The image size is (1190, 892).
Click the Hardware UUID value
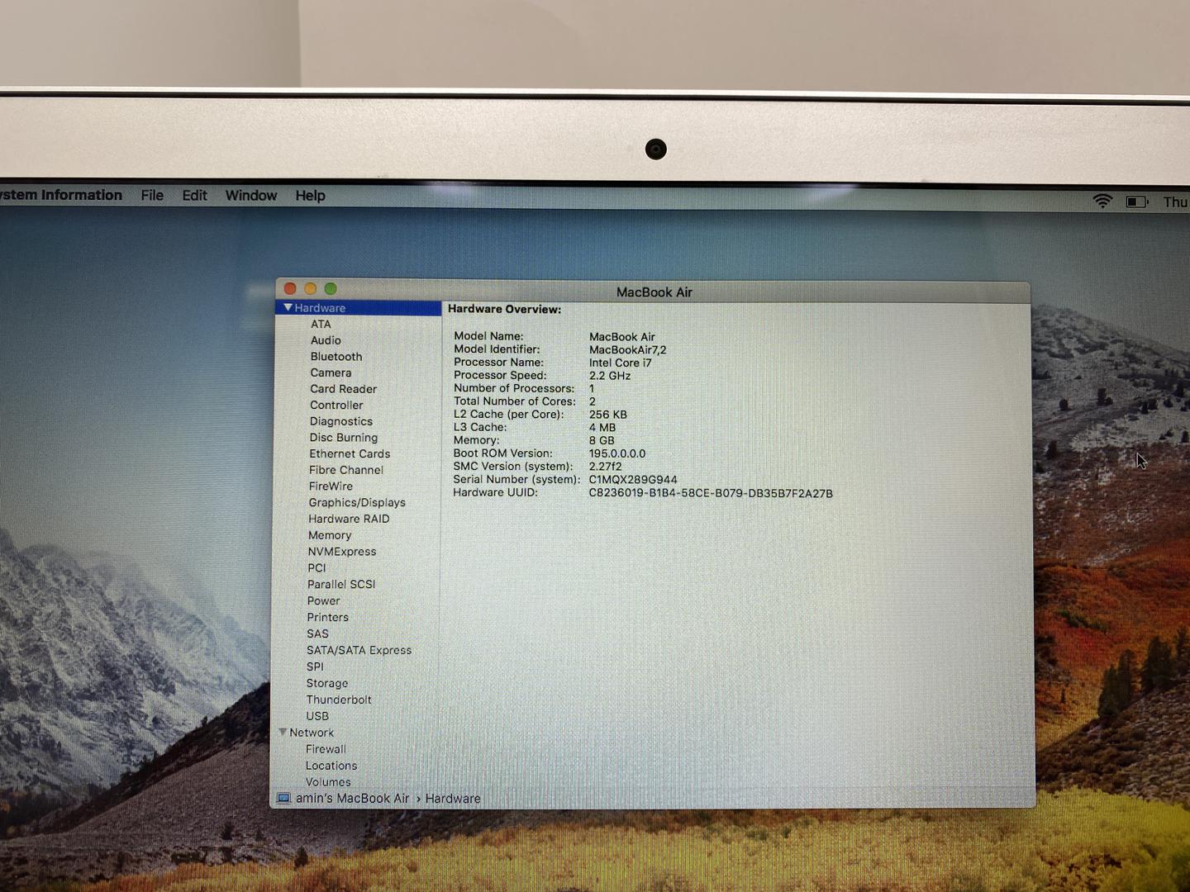(x=711, y=493)
